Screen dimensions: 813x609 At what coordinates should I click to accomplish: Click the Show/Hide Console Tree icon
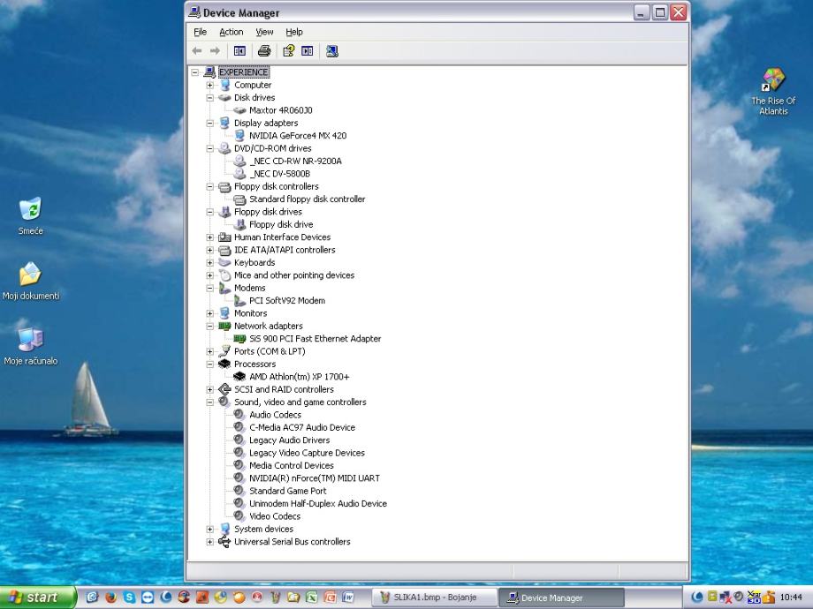point(239,51)
